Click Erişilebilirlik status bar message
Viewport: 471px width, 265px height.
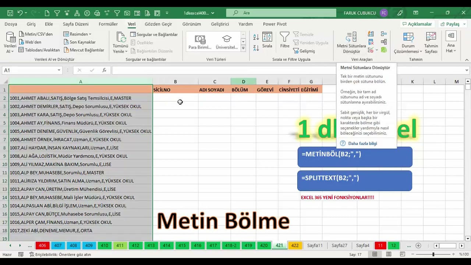pyautogui.click(x=60, y=254)
